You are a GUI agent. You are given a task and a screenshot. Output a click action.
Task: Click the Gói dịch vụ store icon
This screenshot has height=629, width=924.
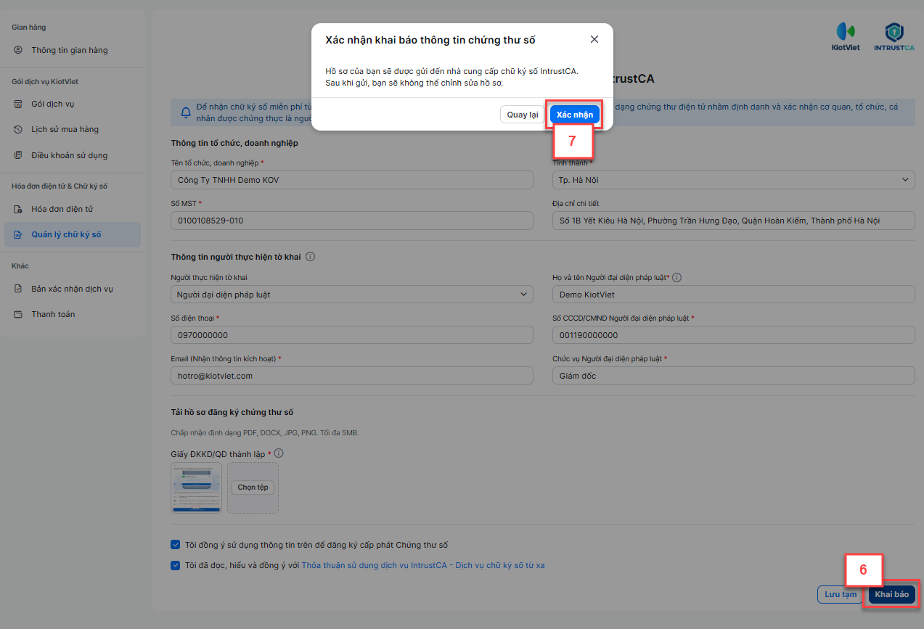pos(18,104)
